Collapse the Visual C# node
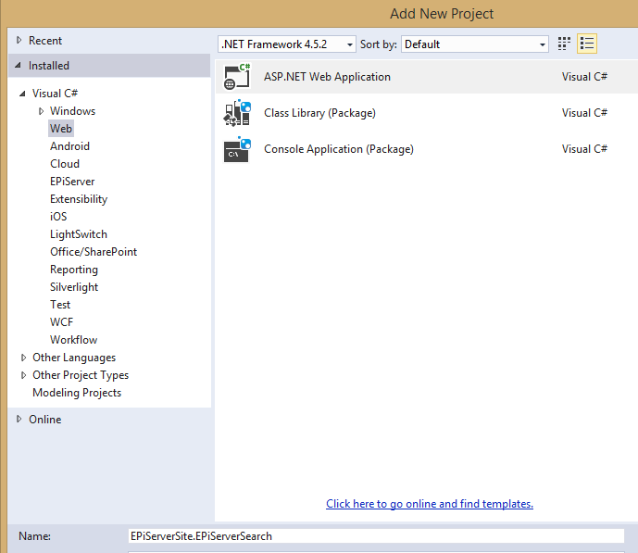This screenshot has width=638, height=553. coord(23,94)
